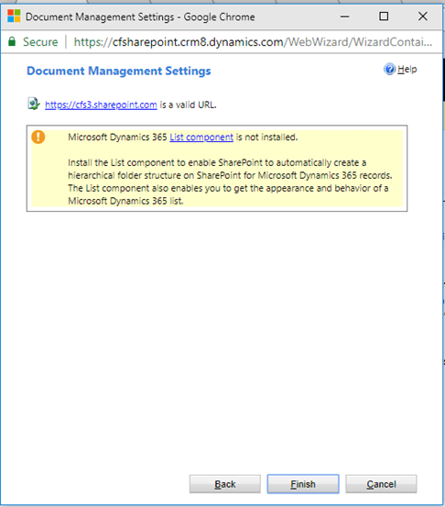Click the orange warning exclamation icon
Viewport: 445px width, 507px height.
tap(38, 137)
